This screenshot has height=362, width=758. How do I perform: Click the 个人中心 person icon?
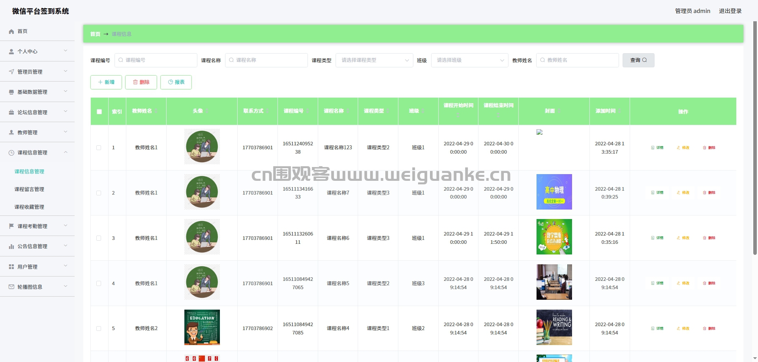point(11,52)
